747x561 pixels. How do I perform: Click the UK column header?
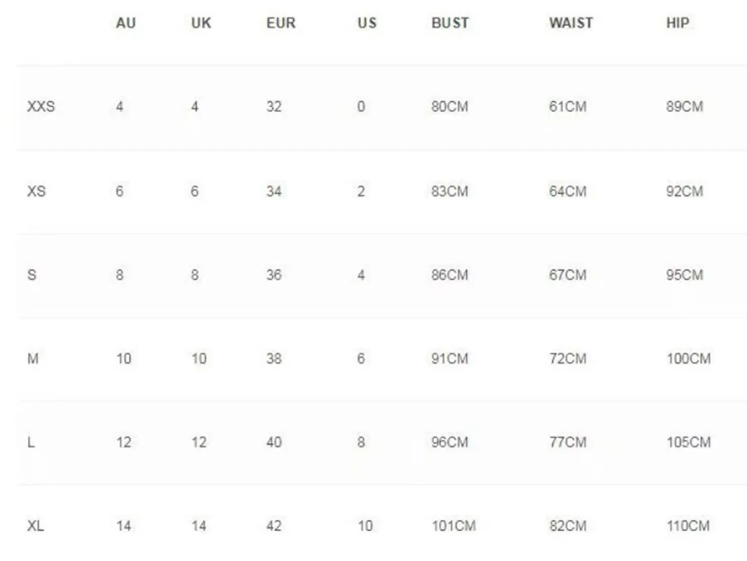[201, 23]
